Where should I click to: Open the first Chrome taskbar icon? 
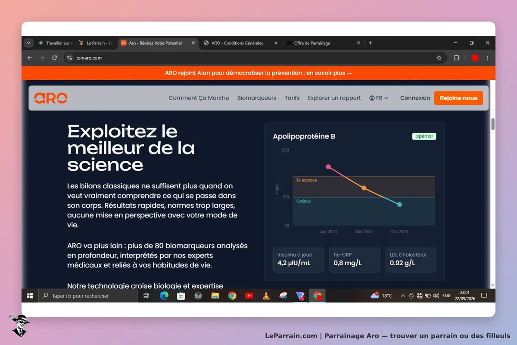(x=232, y=296)
